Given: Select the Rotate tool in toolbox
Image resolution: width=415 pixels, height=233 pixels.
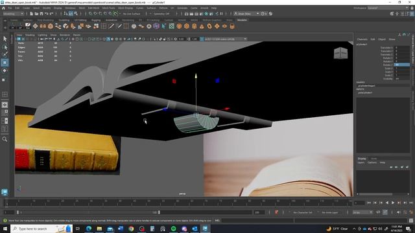Looking at the screenshot, I should 5,71.
